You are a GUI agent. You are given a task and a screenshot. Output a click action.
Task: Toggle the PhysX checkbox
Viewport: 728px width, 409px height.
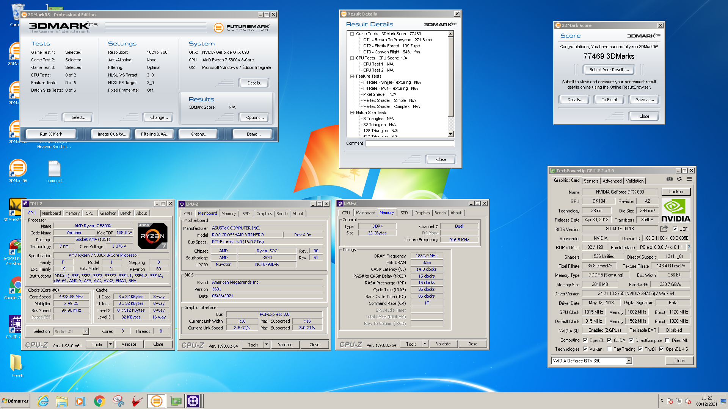point(640,349)
